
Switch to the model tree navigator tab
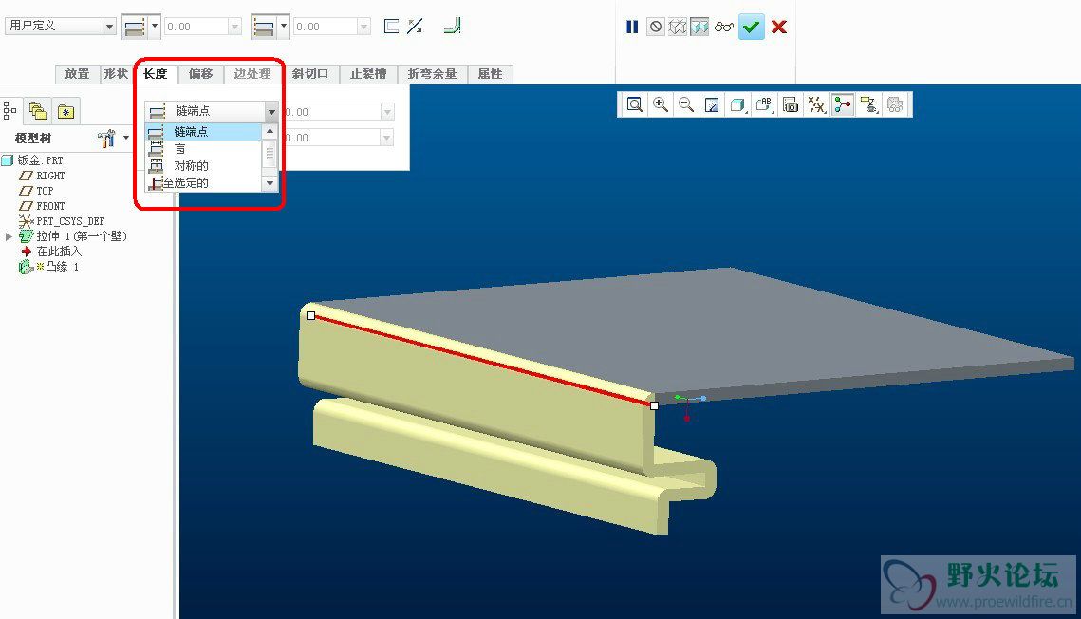9,110
